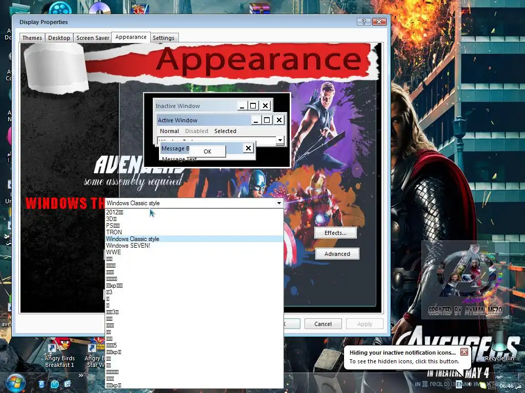
Task: Show hidden notification icons arrow
Action: [x=469, y=384]
